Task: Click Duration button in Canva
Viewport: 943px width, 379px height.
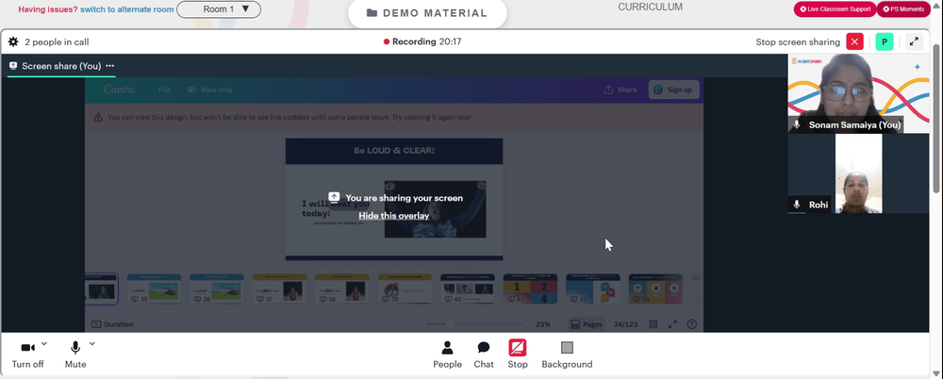Action: click(x=112, y=324)
